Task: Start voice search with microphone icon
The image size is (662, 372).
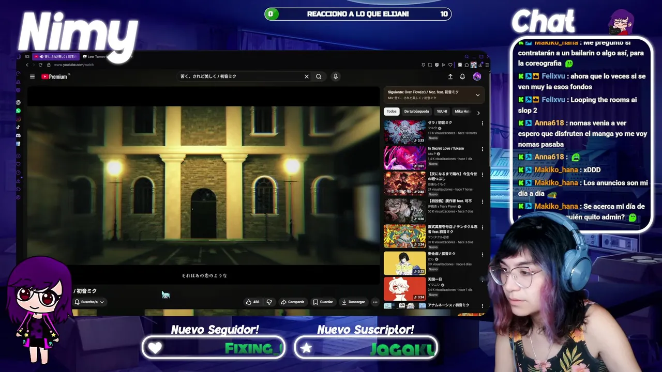Action: [x=336, y=76]
